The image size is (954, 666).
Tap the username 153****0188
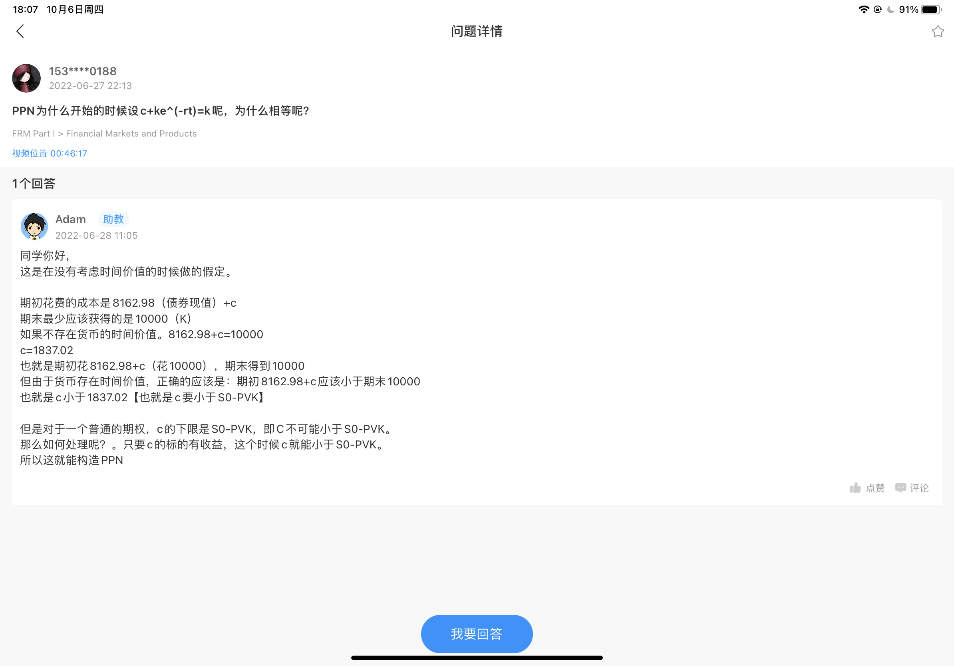click(83, 71)
